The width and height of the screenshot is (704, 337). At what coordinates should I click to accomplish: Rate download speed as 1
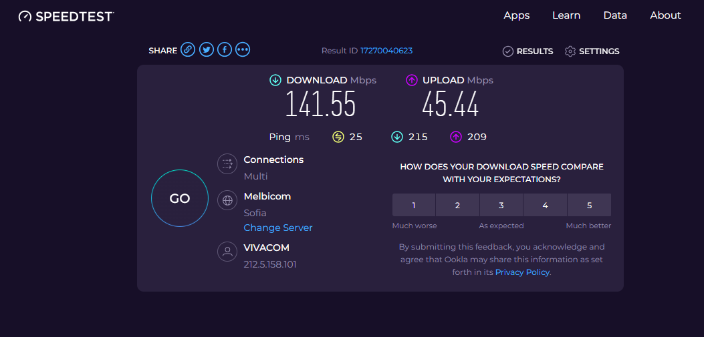point(414,206)
